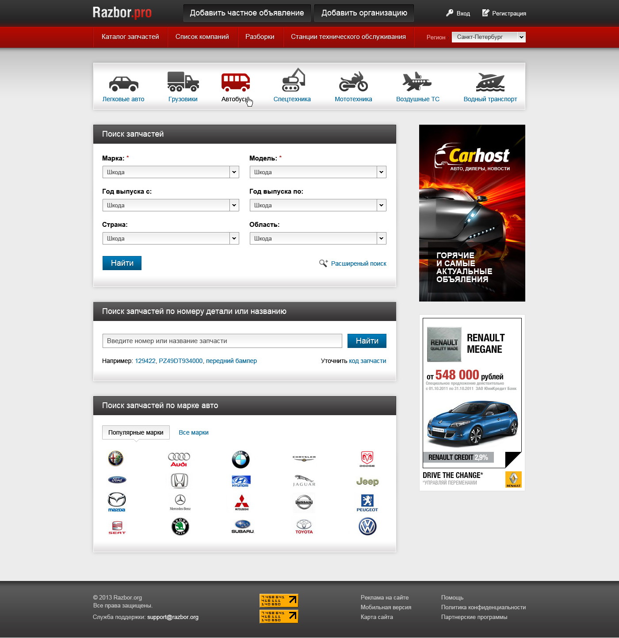Viewport: 619px width, 638px height.
Task: Open Станции технического обслуживания menu item
Action: 348,37
